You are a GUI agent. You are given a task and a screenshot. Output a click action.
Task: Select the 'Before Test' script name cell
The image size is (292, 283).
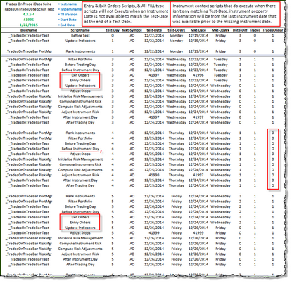(x=80, y=35)
